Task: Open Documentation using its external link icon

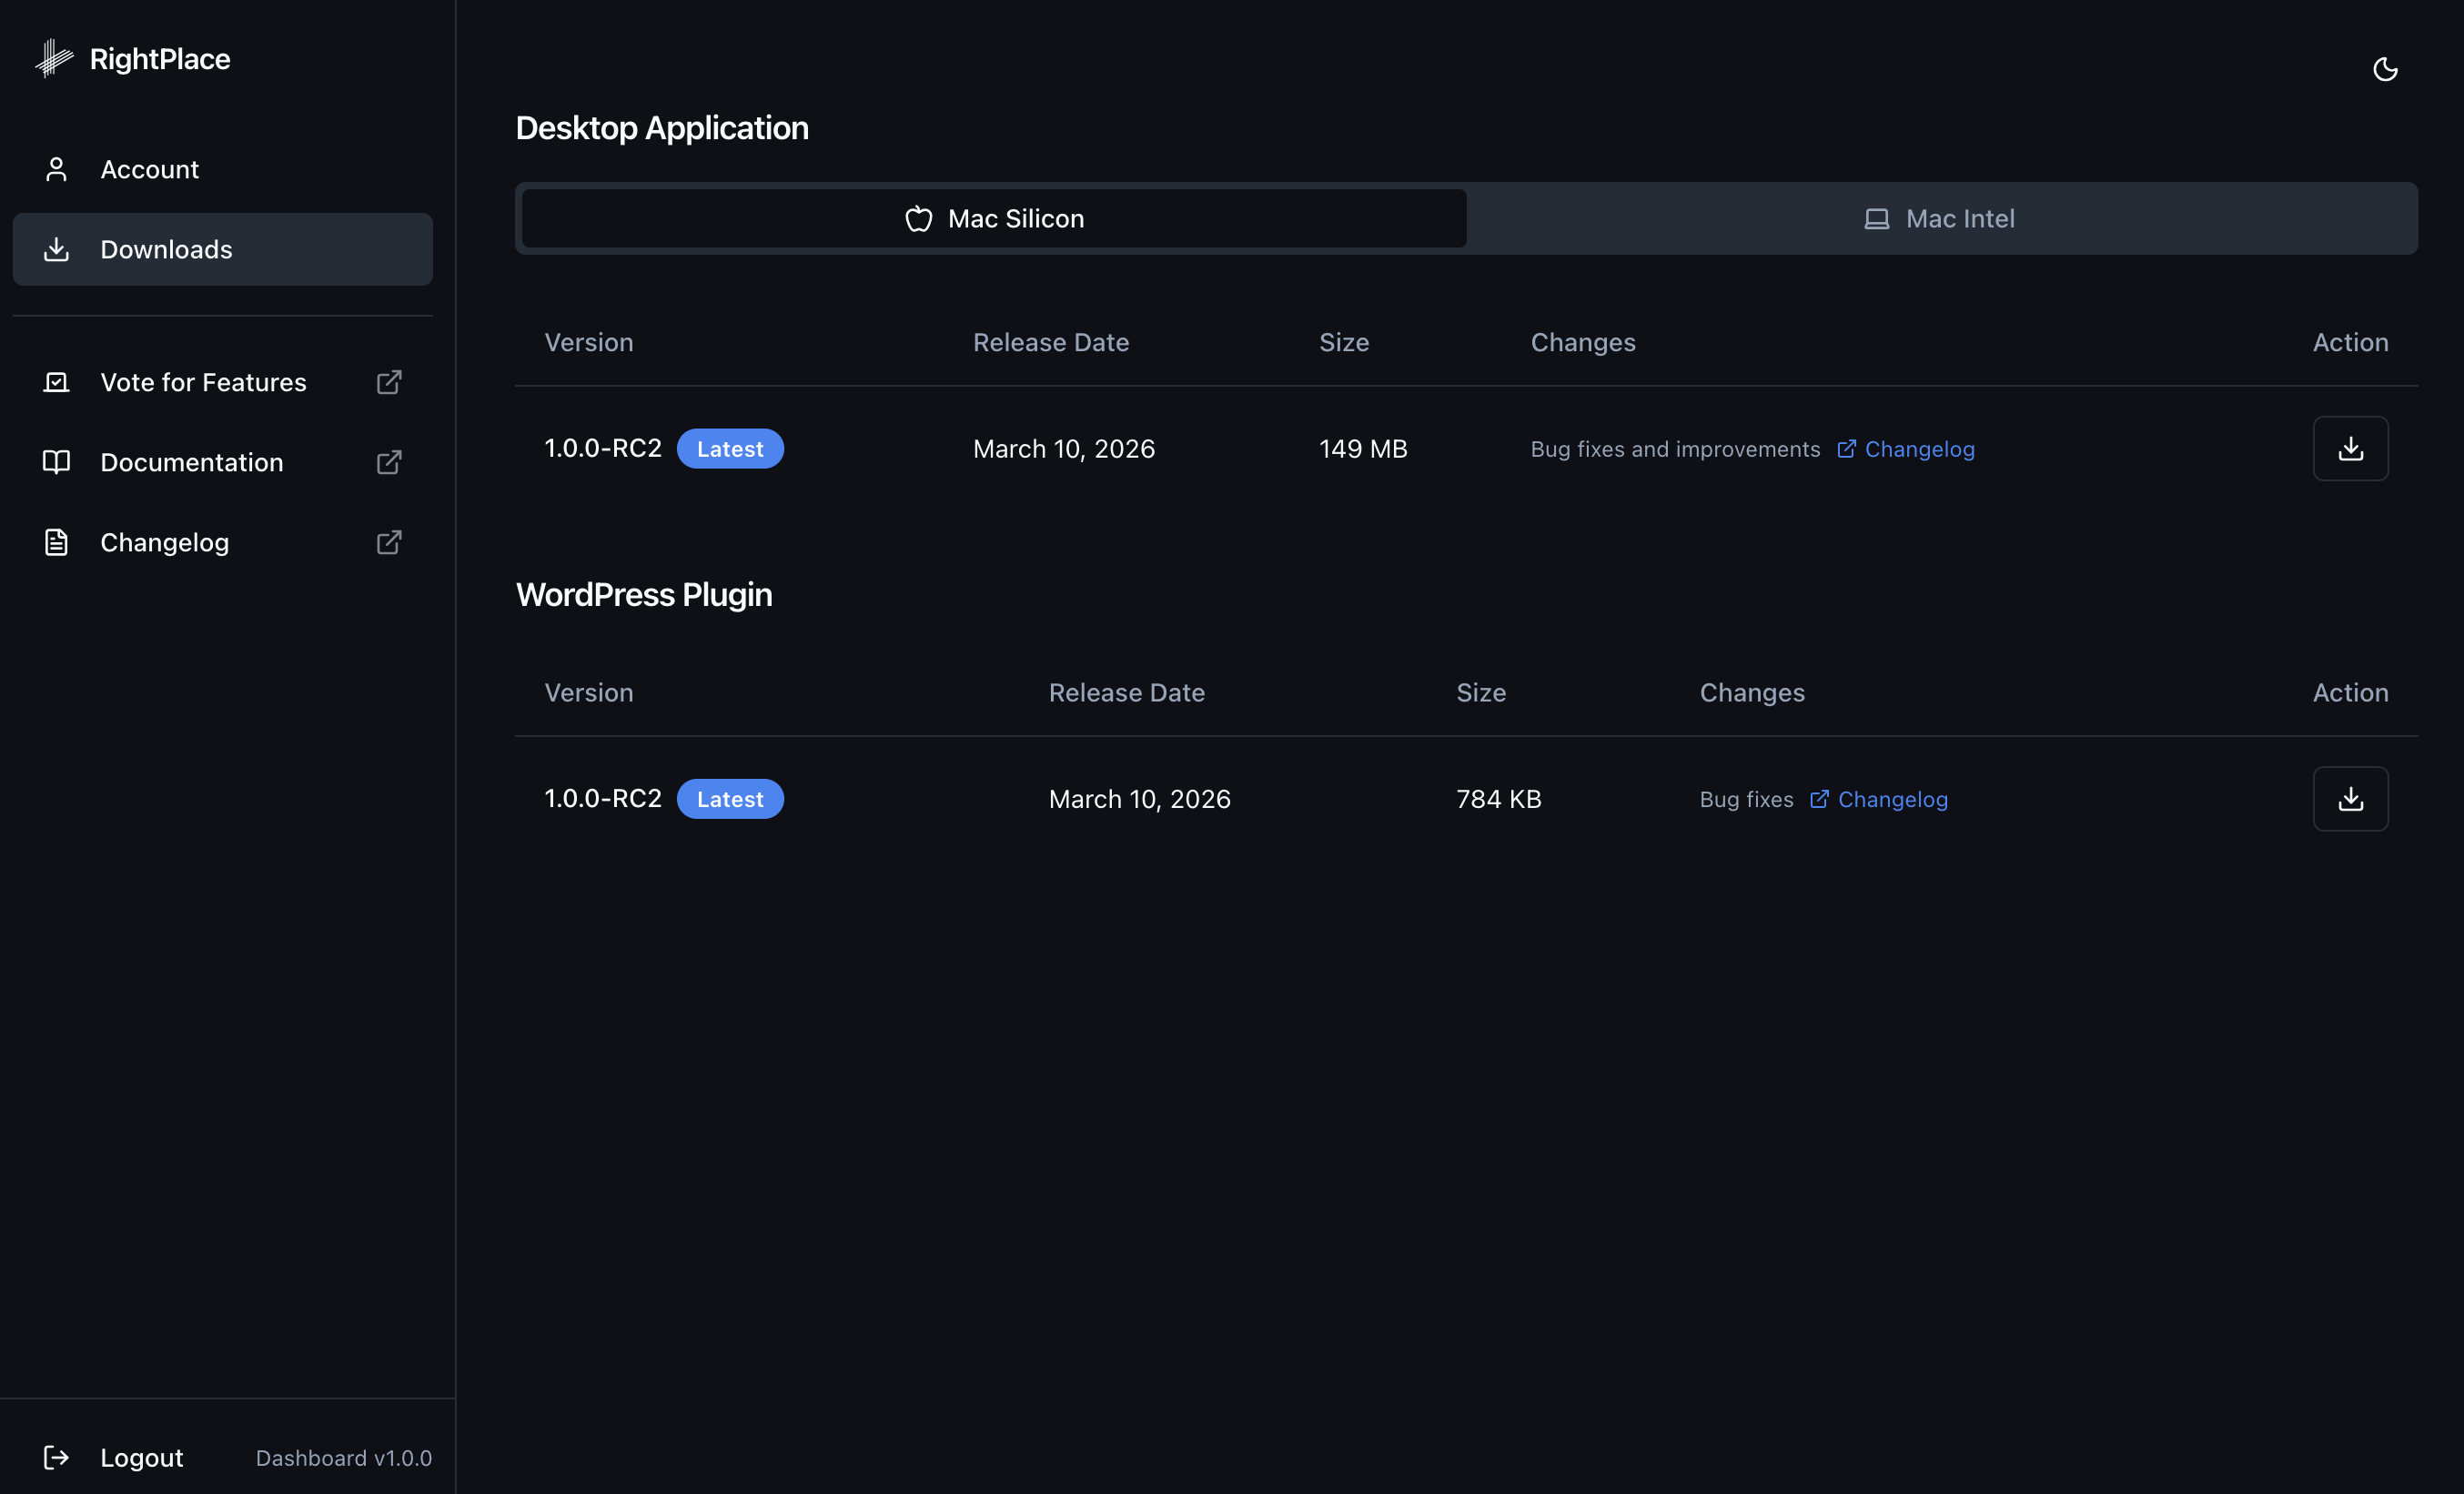Action: [x=389, y=462]
